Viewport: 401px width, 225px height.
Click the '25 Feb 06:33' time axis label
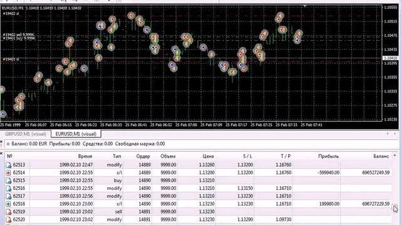(111, 125)
